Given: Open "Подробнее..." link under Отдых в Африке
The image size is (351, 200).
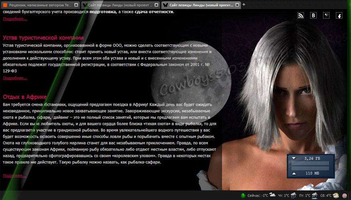Looking at the screenshot, I should [x=14, y=176].
